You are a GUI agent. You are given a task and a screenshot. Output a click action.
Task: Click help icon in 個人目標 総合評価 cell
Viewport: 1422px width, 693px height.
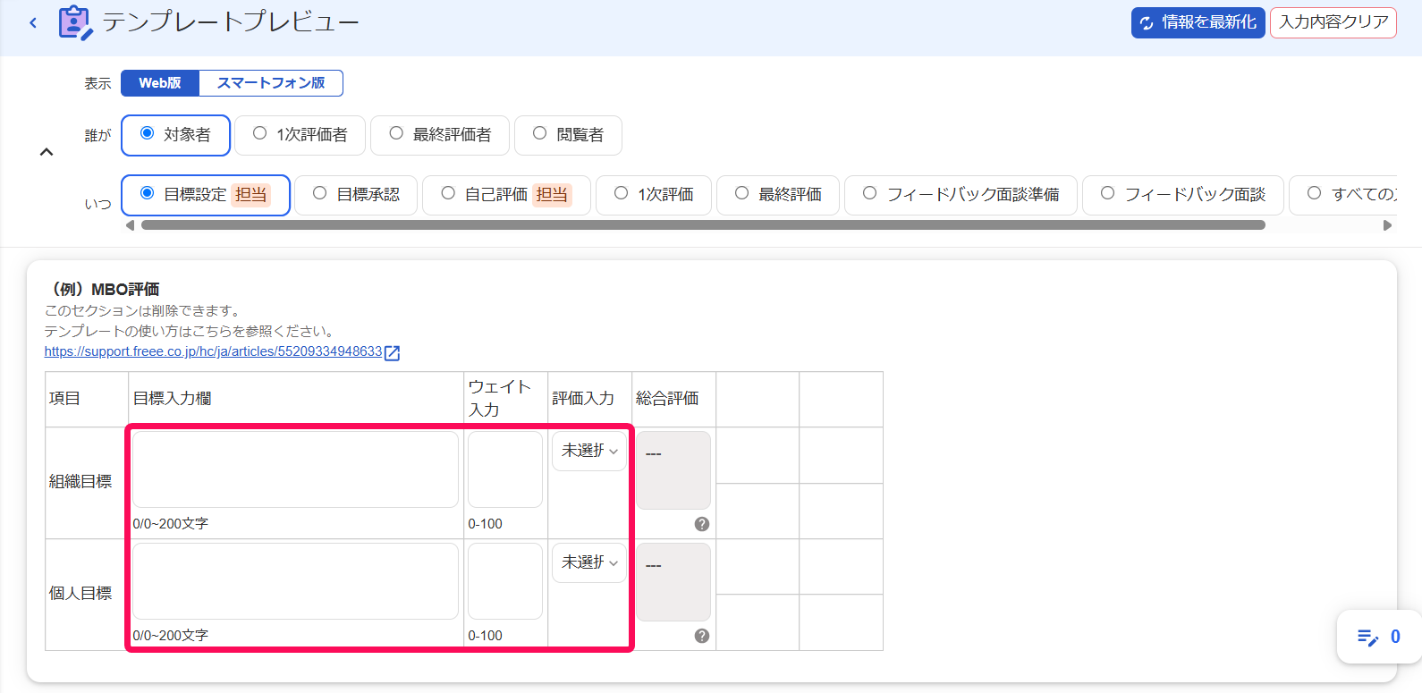click(702, 636)
